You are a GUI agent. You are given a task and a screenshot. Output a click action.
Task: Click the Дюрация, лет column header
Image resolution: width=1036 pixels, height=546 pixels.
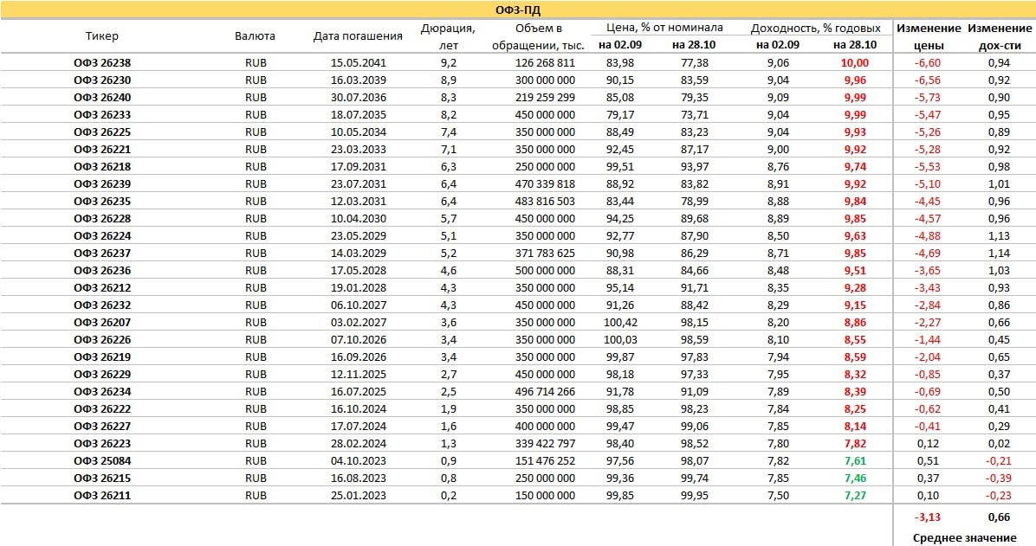pos(447,36)
